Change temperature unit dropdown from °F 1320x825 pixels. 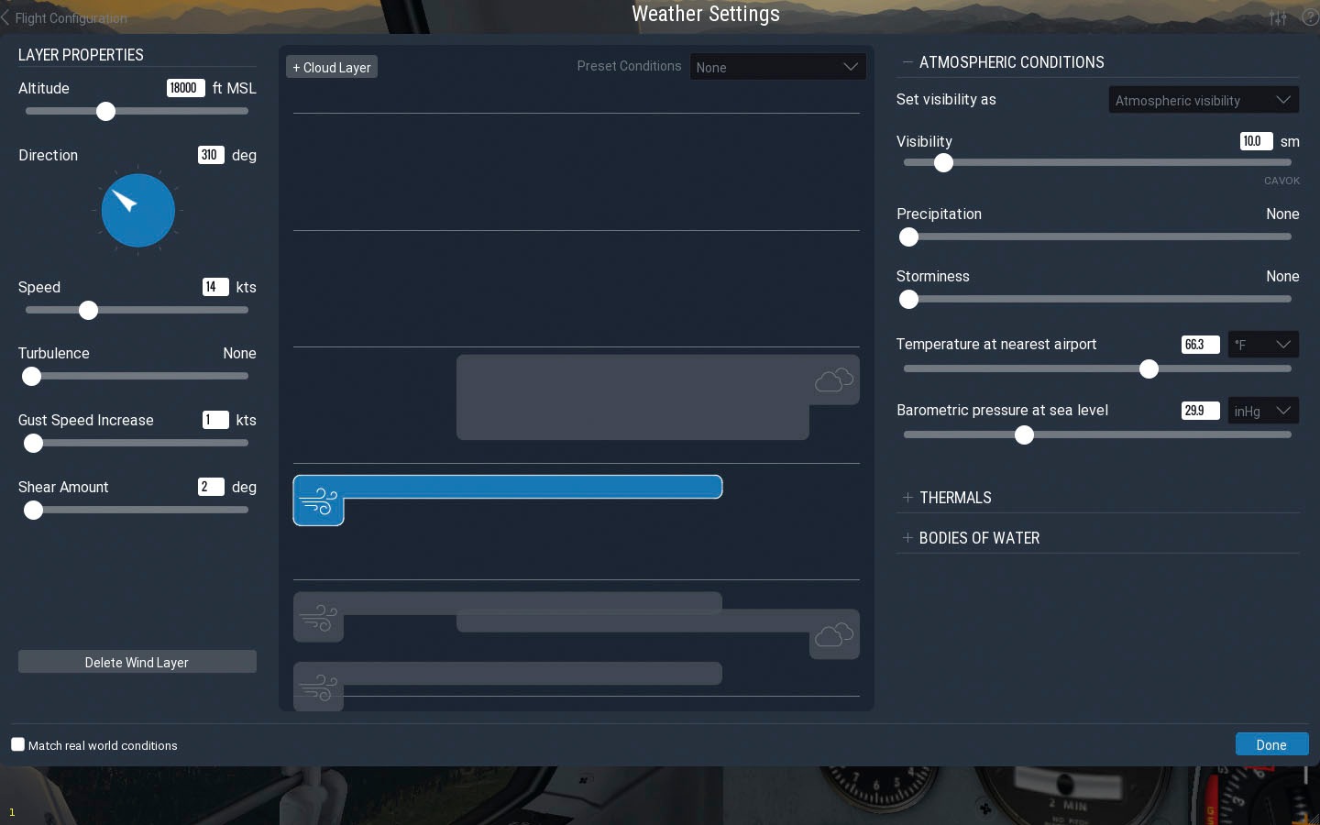pos(1262,345)
